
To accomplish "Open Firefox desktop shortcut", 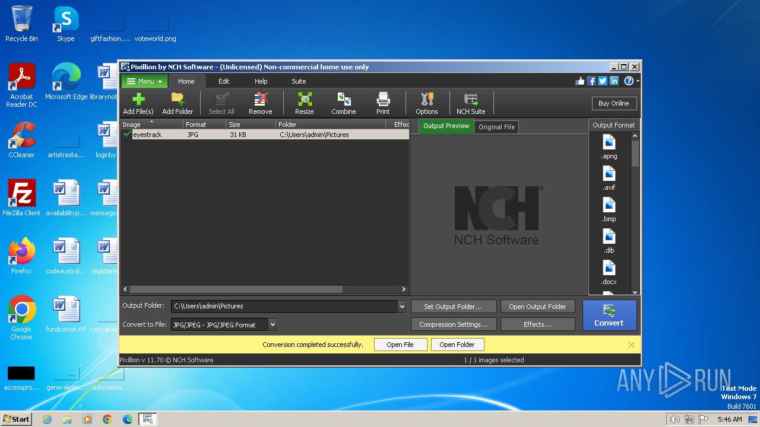I will (21, 256).
